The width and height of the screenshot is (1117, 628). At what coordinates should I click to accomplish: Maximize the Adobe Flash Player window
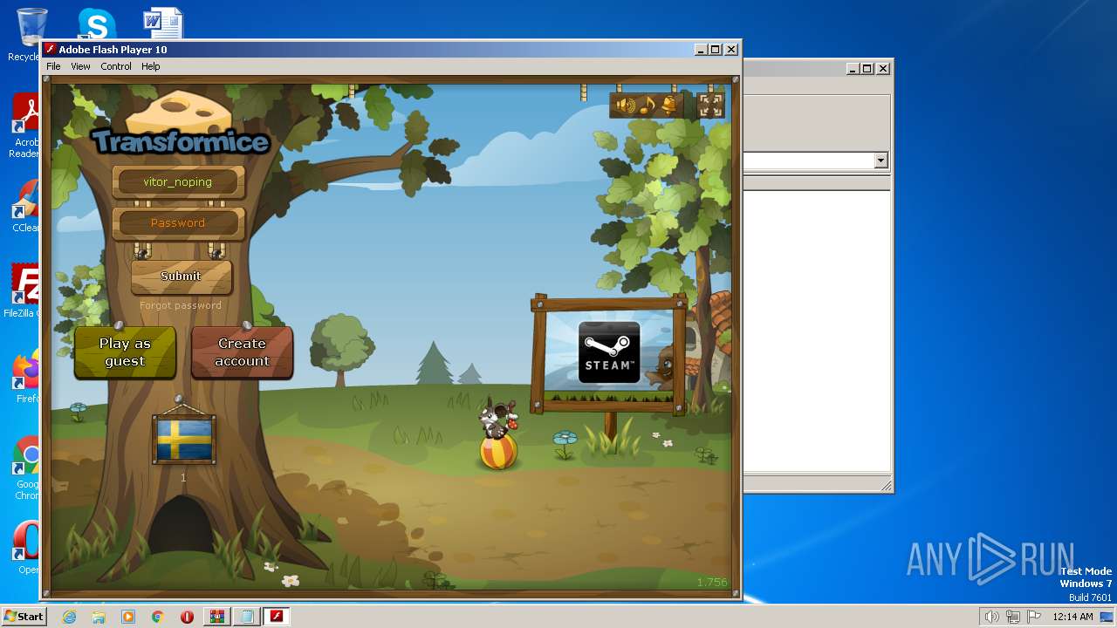point(716,50)
